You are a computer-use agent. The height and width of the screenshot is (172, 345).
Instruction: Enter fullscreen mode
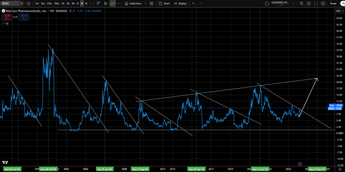(316, 3)
